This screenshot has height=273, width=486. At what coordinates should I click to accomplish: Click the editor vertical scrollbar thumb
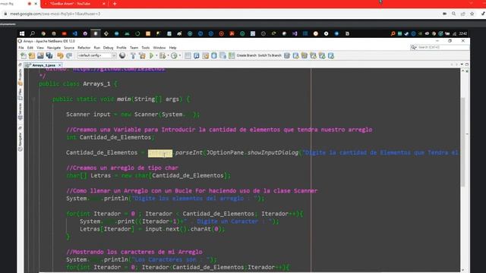pos(462,142)
